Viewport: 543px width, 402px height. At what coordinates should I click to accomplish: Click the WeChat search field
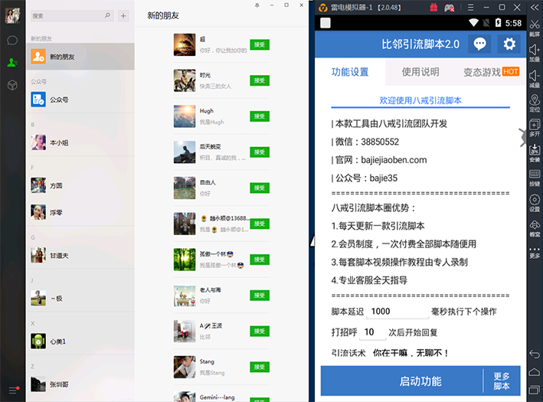click(72, 15)
